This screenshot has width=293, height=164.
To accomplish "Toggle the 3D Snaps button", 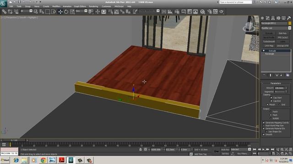I will click(111, 12).
